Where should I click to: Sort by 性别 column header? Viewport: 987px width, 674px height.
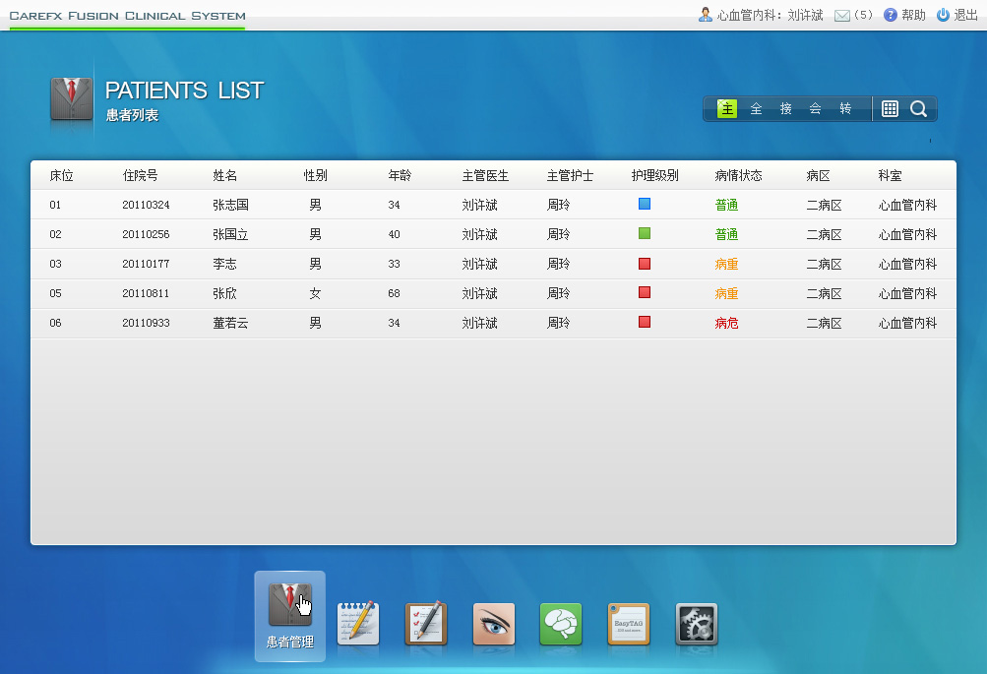[315, 175]
